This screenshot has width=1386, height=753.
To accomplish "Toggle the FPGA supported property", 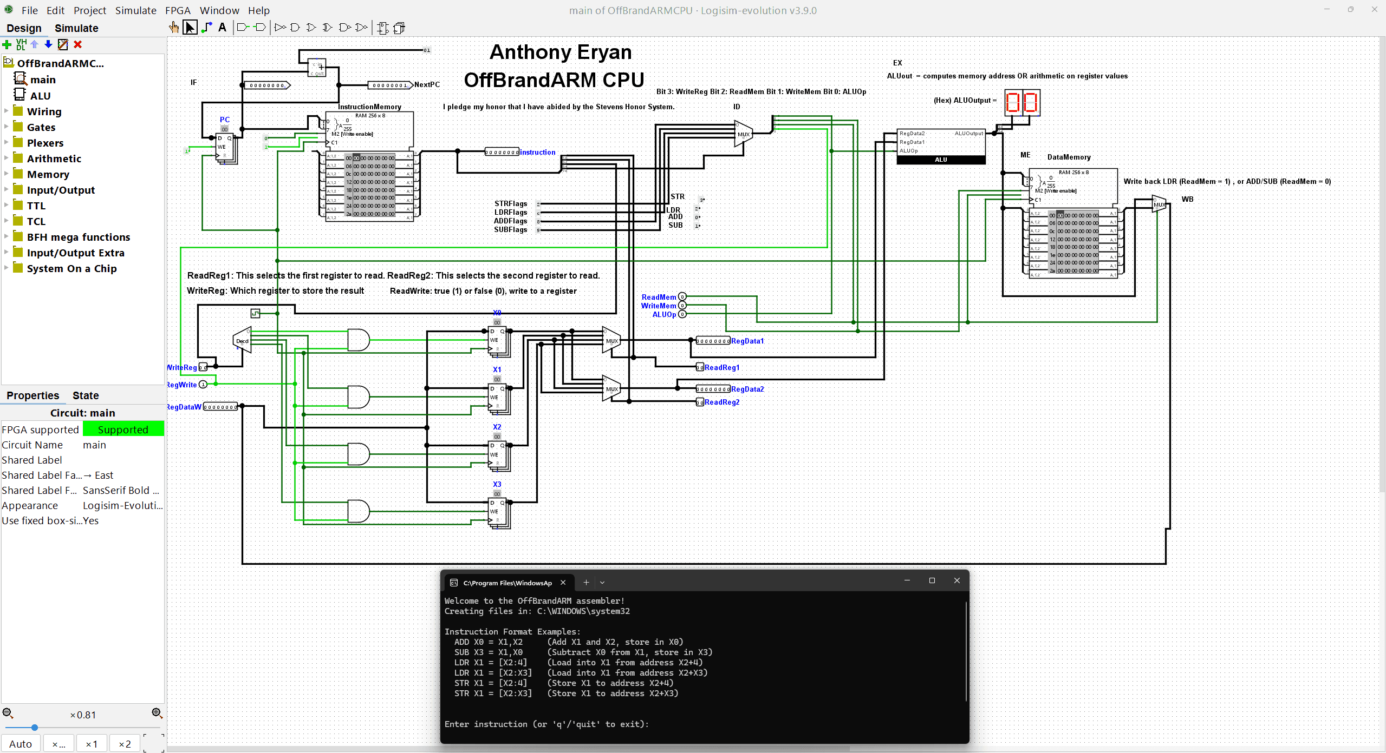I will [123, 429].
